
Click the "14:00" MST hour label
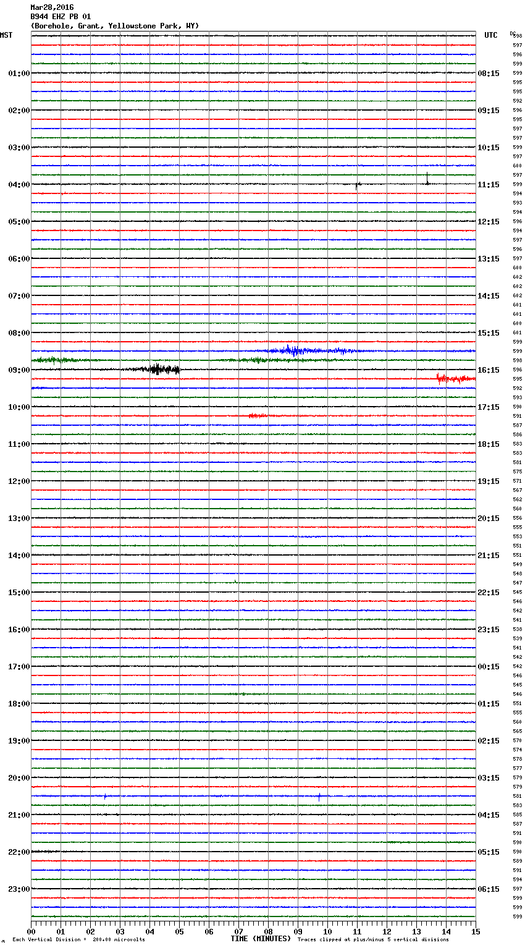(x=19, y=556)
